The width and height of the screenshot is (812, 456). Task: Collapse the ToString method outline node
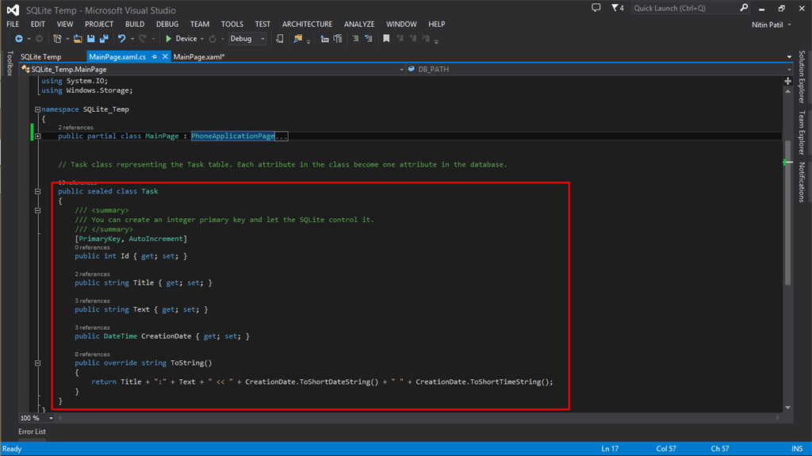point(37,363)
